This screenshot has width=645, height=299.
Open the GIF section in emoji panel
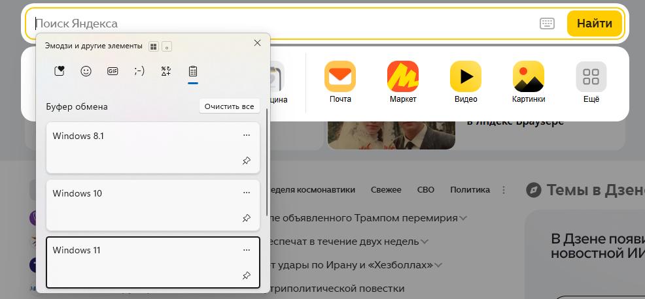coord(113,71)
